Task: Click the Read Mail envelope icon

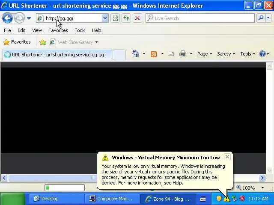Action: click(171, 54)
